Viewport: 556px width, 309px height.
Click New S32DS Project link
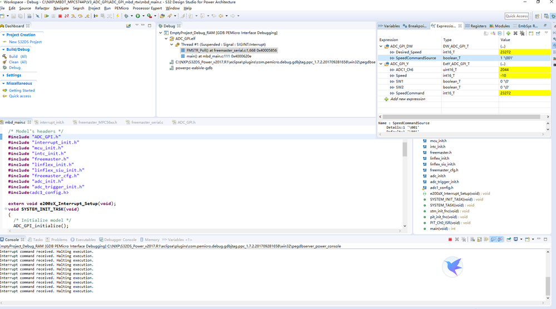pyautogui.click(x=25, y=42)
